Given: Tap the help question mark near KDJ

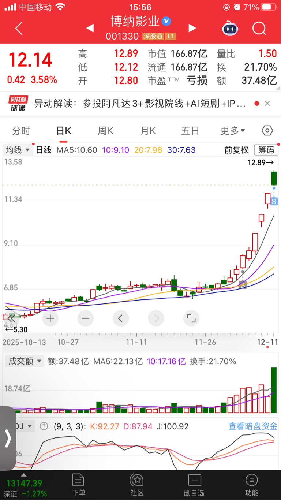Looking at the screenshot, I should [44, 426].
